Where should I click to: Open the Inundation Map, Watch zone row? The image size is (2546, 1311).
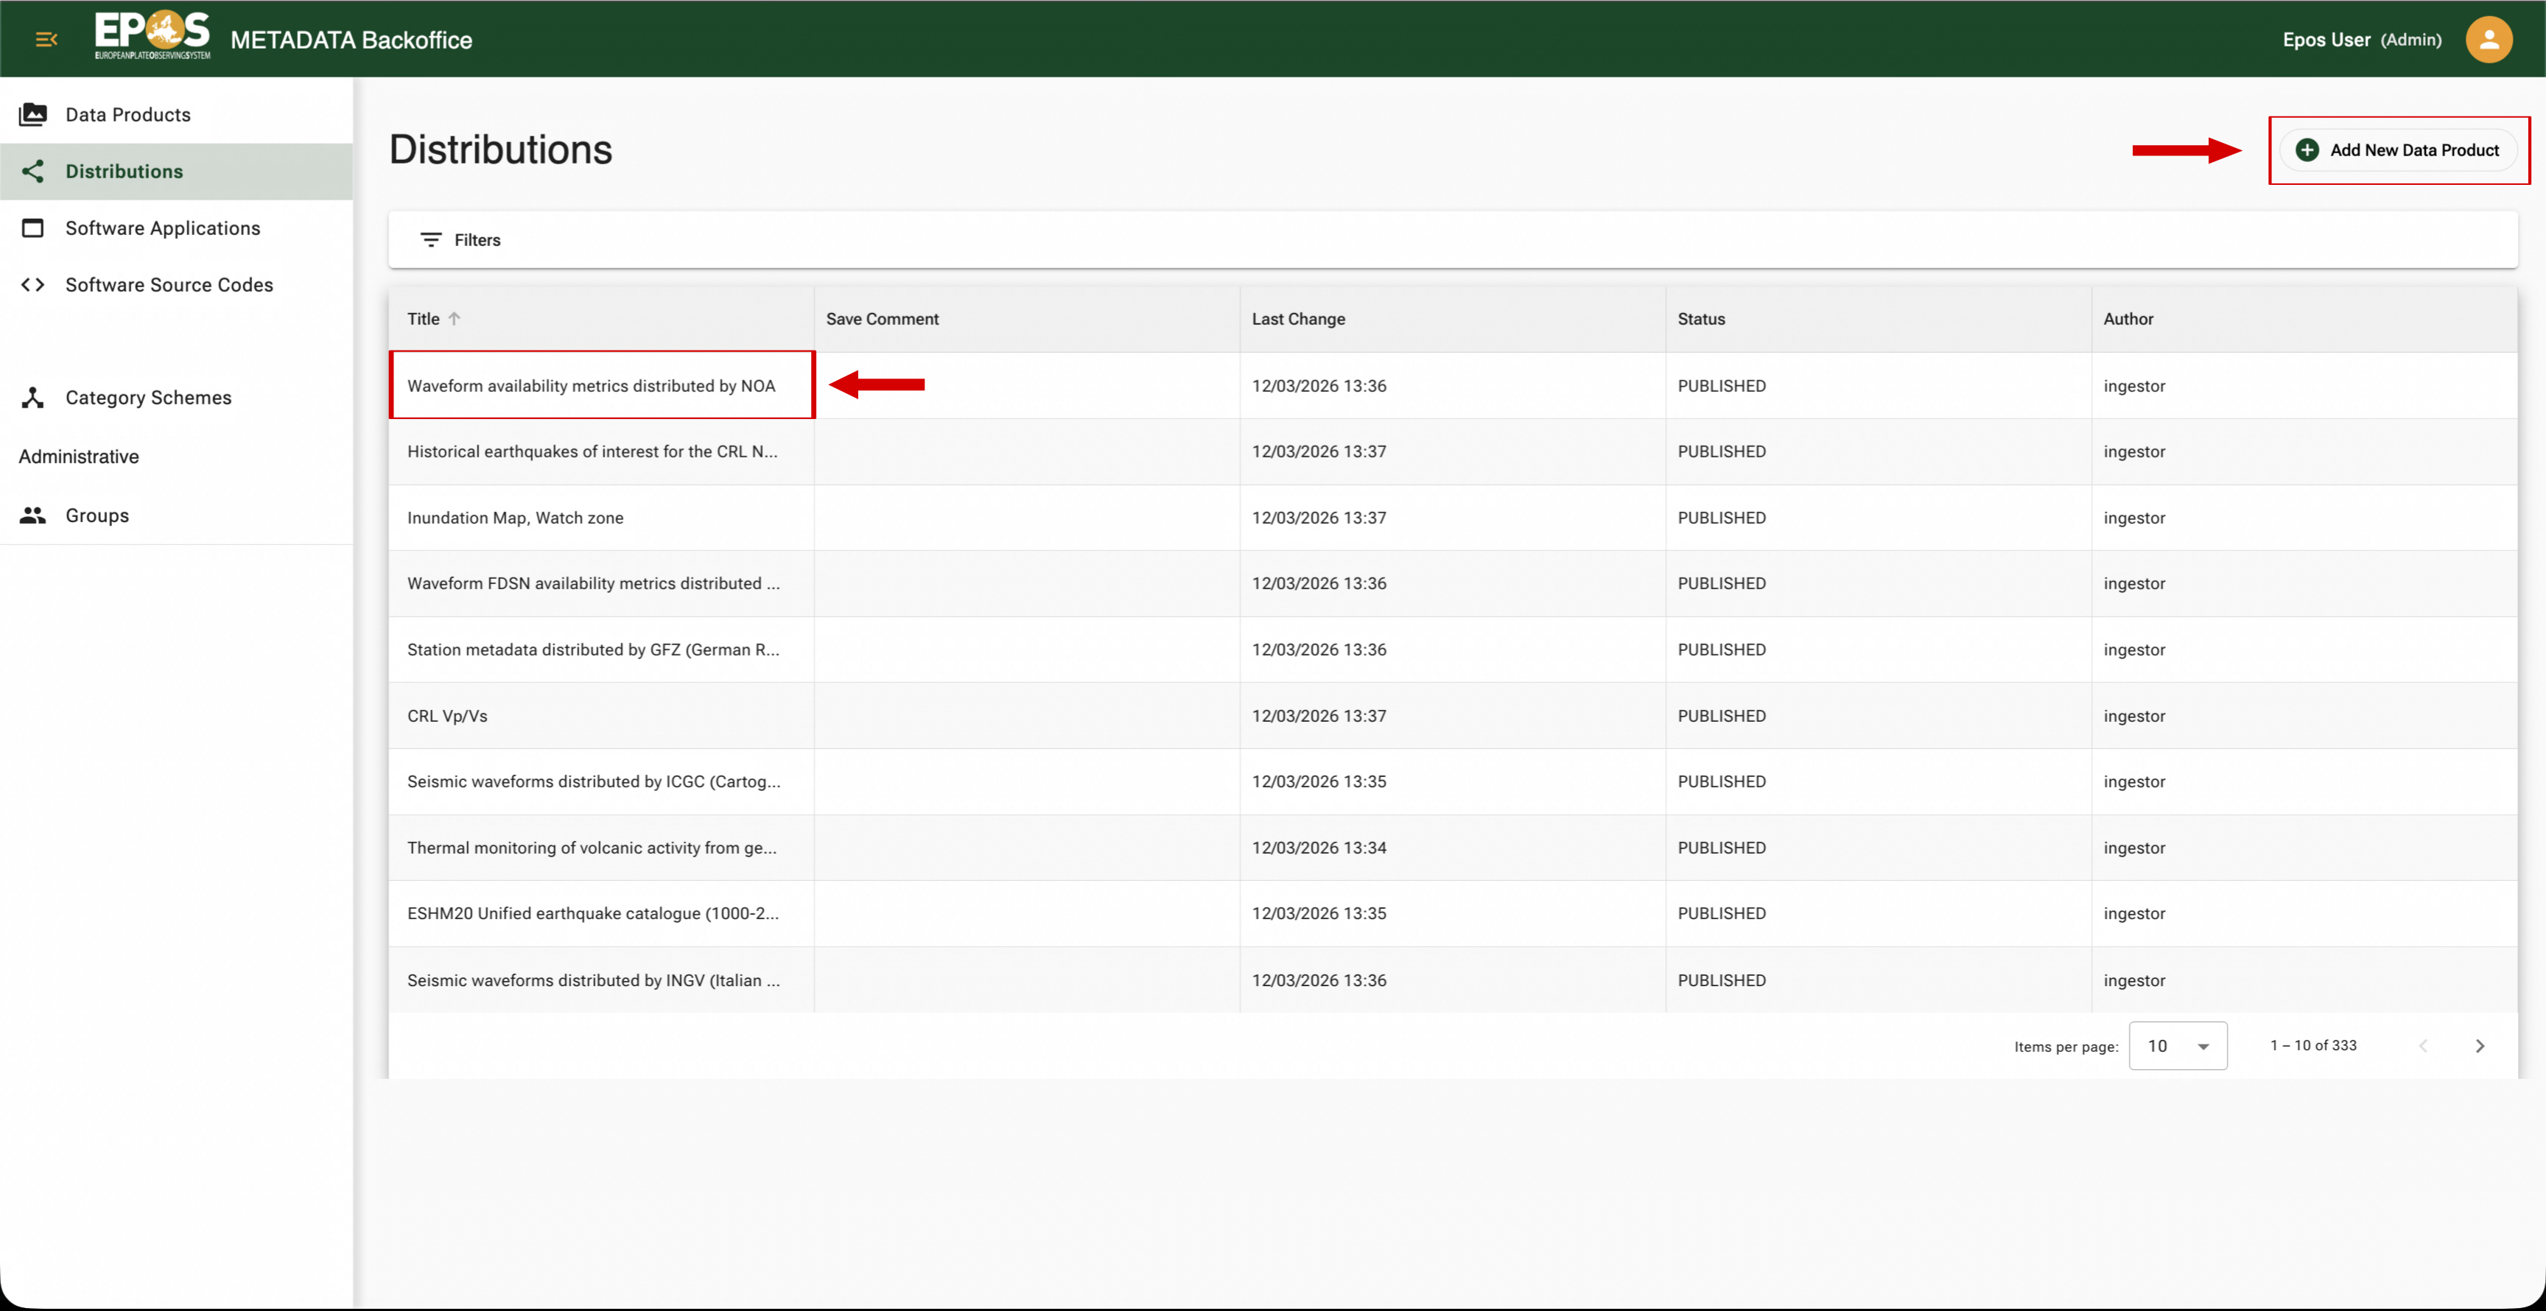pos(515,518)
